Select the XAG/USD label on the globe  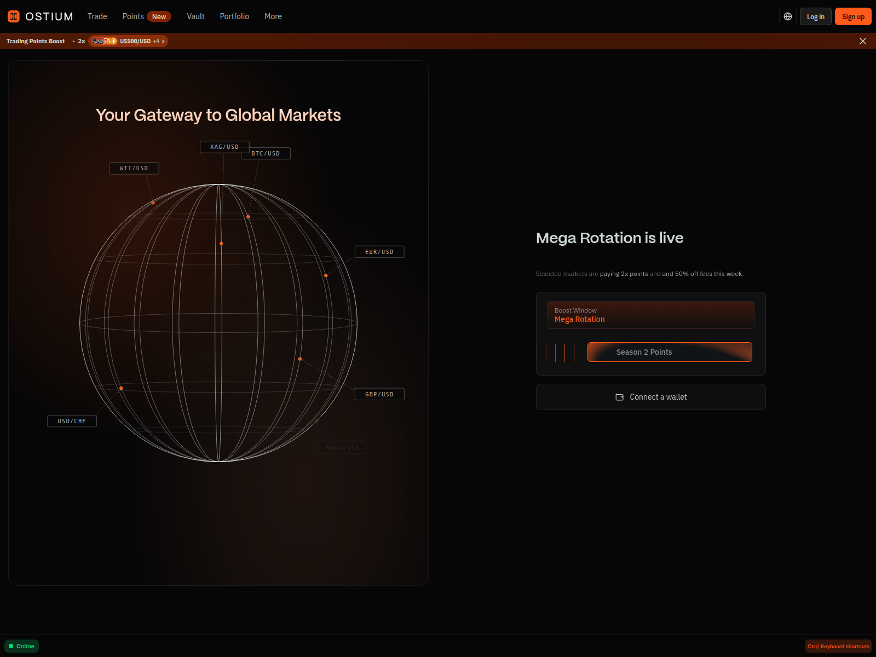(224, 147)
